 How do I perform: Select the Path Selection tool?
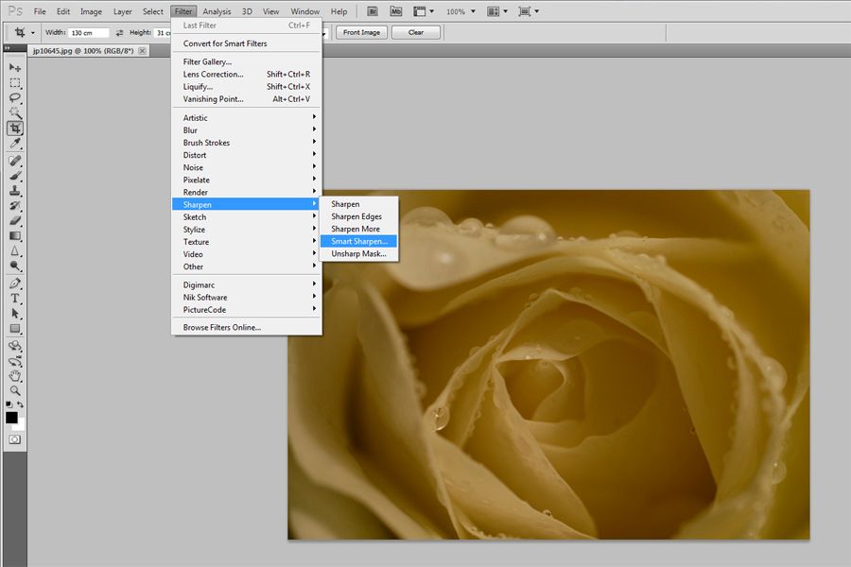(14, 314)
